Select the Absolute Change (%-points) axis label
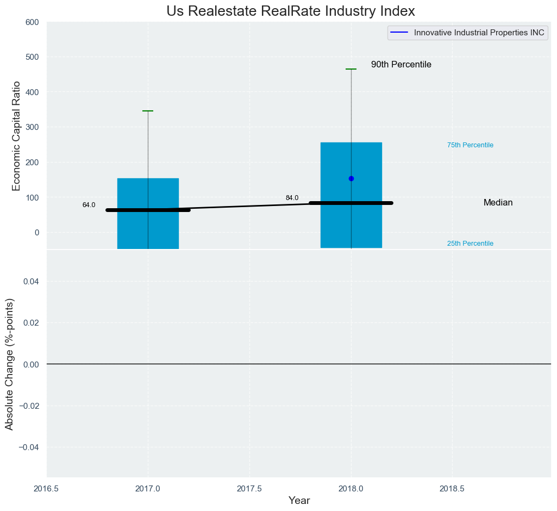 [x=9, y=364]
